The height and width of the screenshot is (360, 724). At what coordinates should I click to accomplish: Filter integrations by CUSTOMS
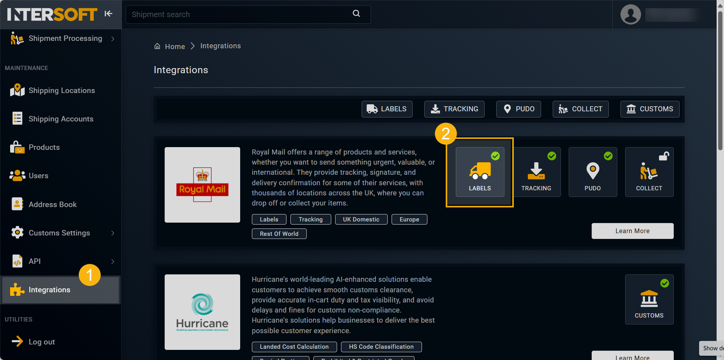pyautogui.click(x=650, y=109)
